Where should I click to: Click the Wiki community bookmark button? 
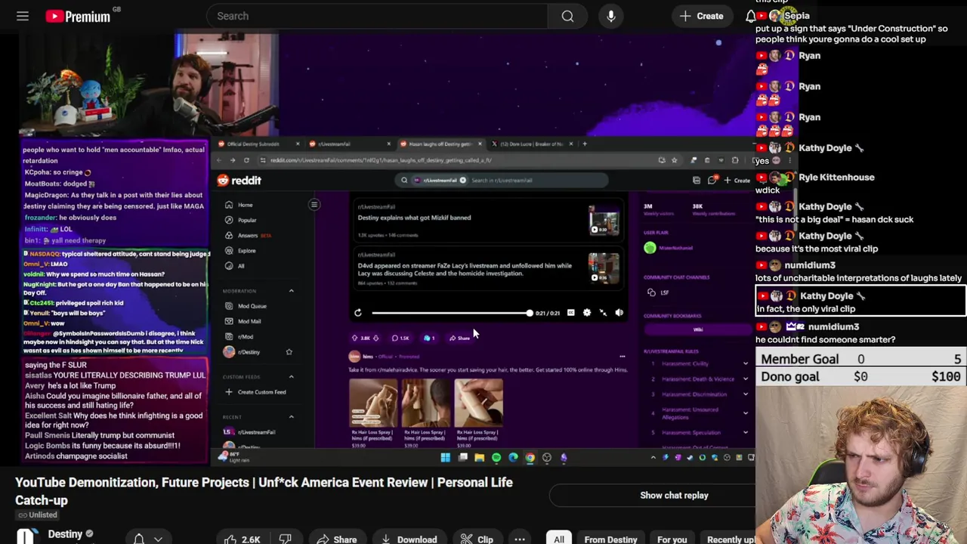(x=697, y=329)
